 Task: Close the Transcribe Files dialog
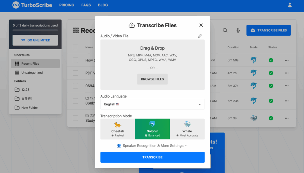coord(201,26)
